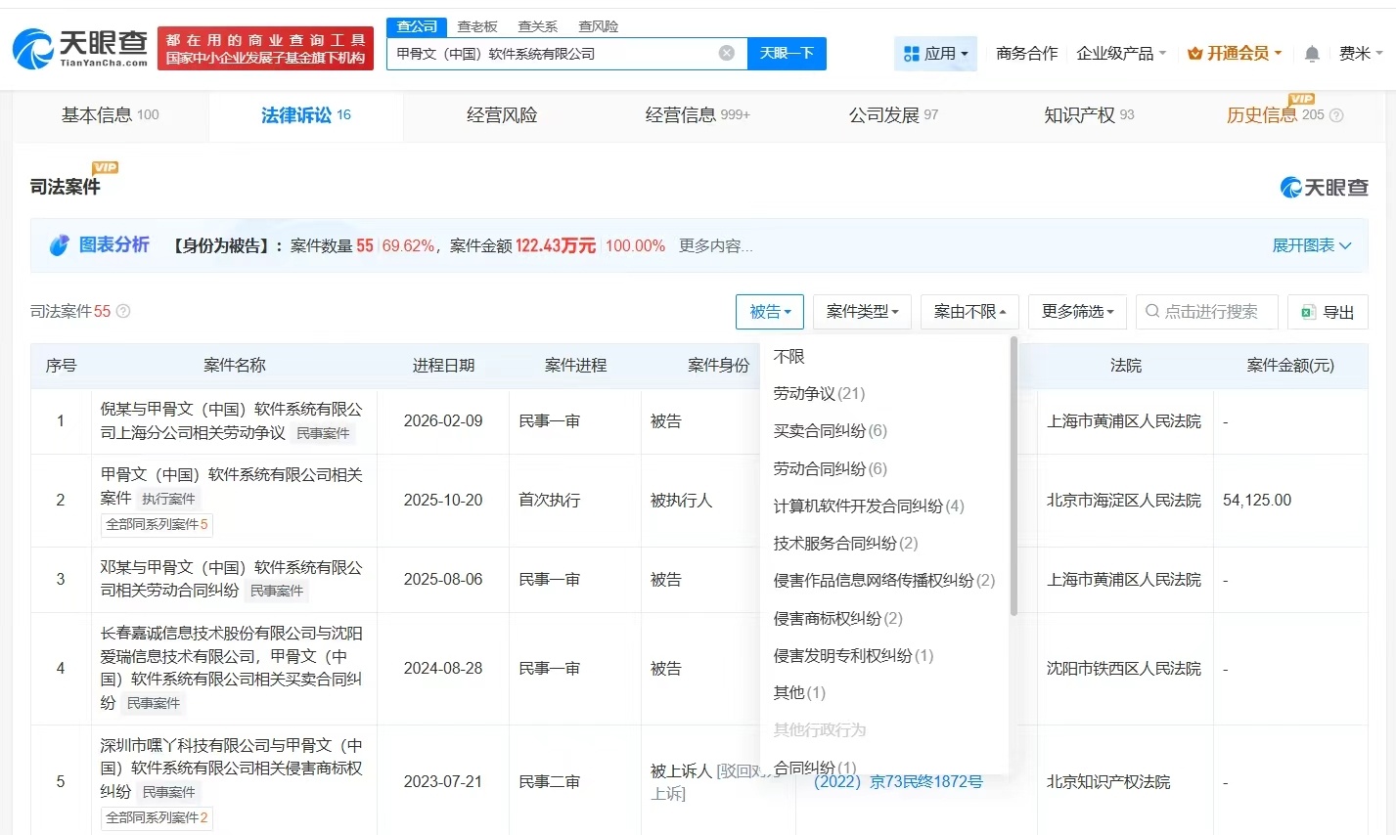This screenshot has height=835, width=1396.
Task: Open the 知识产权 tab
Action: 1080,114
